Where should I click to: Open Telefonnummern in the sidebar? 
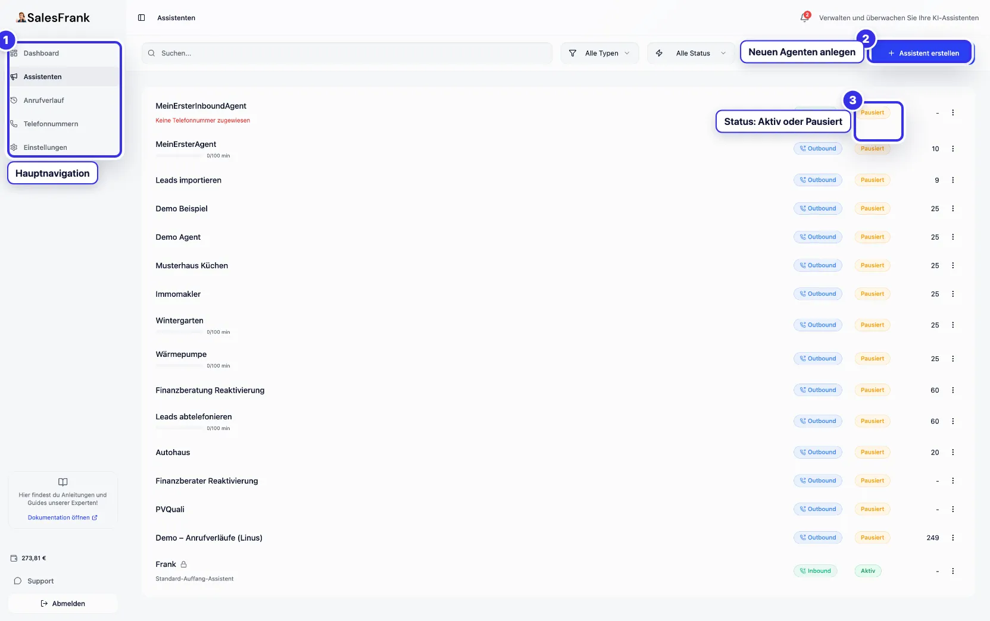pyautogui.click(x=64, y=124)
